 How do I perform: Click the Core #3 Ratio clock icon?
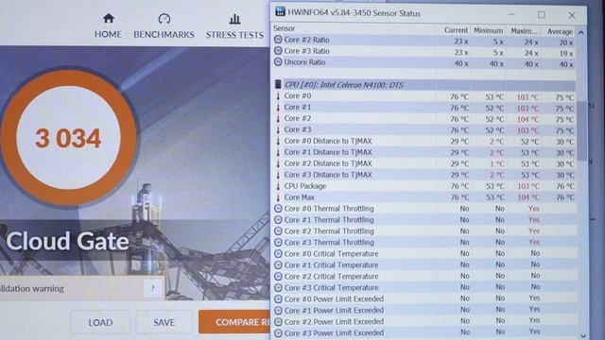pos(278,50)
